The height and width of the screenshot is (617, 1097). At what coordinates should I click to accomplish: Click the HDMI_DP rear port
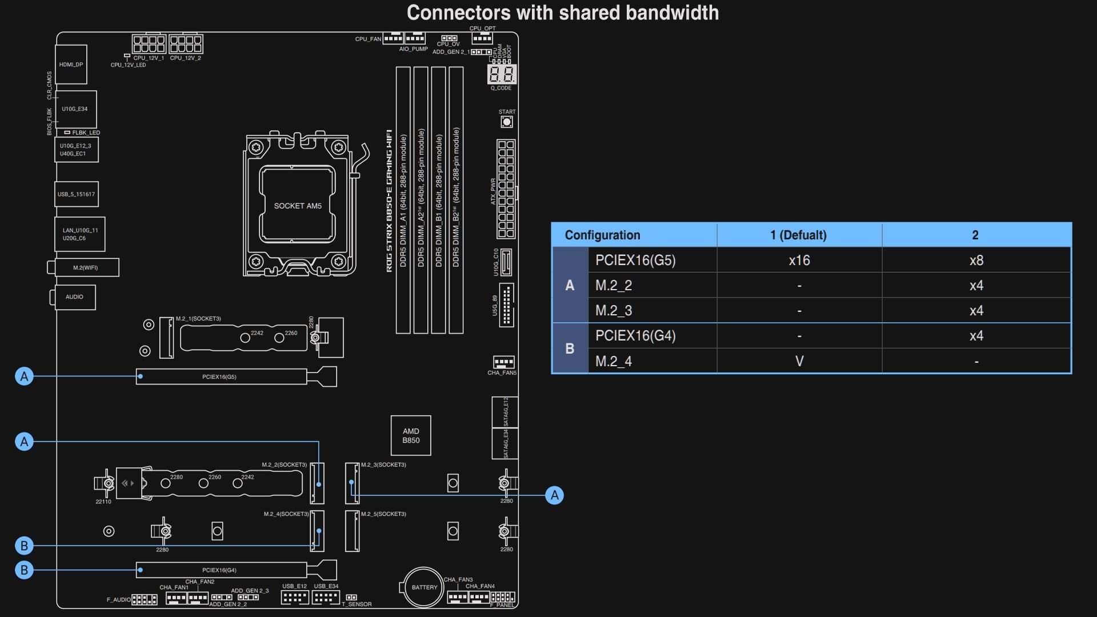(71, 65)
